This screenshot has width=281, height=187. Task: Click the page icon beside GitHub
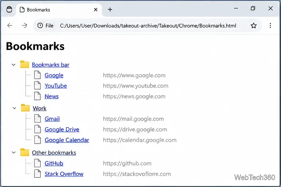click(x=37, y=163)
